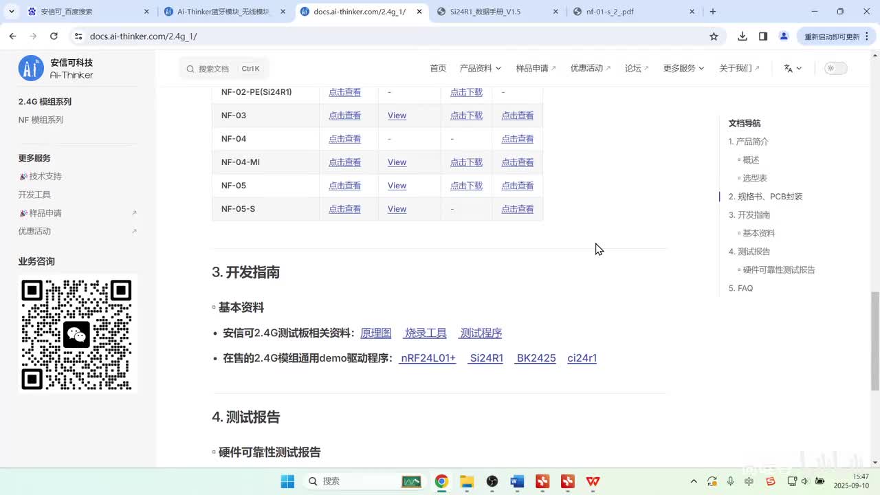Click View link in NF-03 row

coord(397,115)
